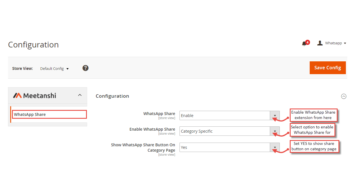Open the Enable WhatsApp Share Category Specific dropdown
This screenshot has width=353, height=196.
tap(230, 131)
